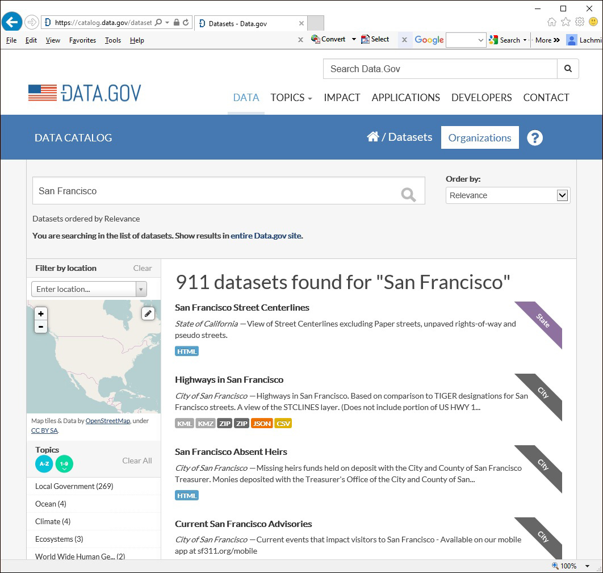Filter by Climate (4) topic
The width and height of the screenshot is (603, 573).
[x=53, y=521]
